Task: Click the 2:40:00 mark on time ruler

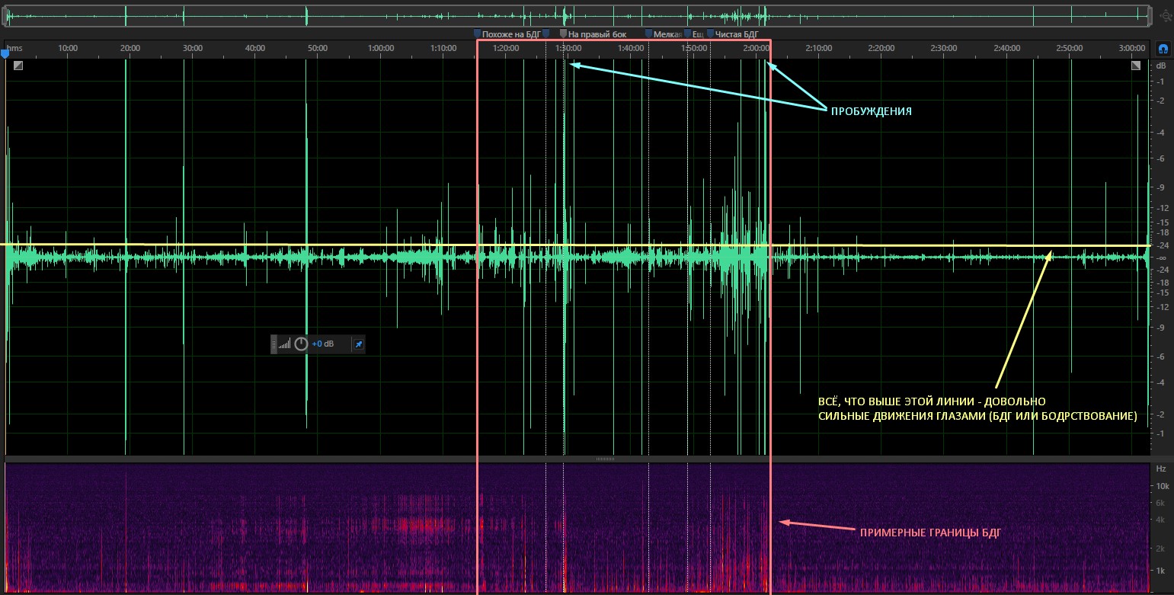Action: [x=1007, y=48]
